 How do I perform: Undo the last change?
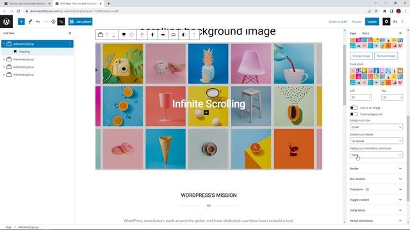coord(38,22)
